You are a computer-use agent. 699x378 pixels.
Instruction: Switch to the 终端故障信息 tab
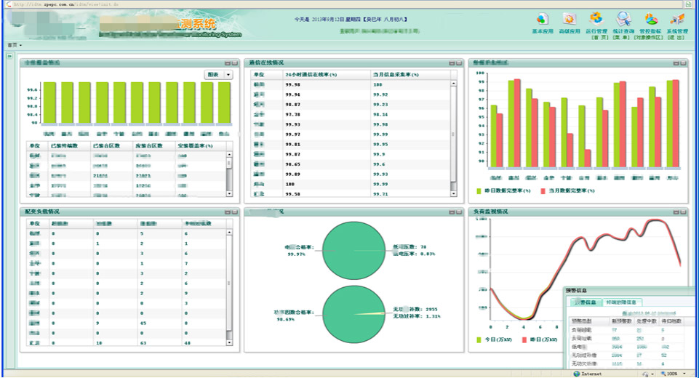620,302
